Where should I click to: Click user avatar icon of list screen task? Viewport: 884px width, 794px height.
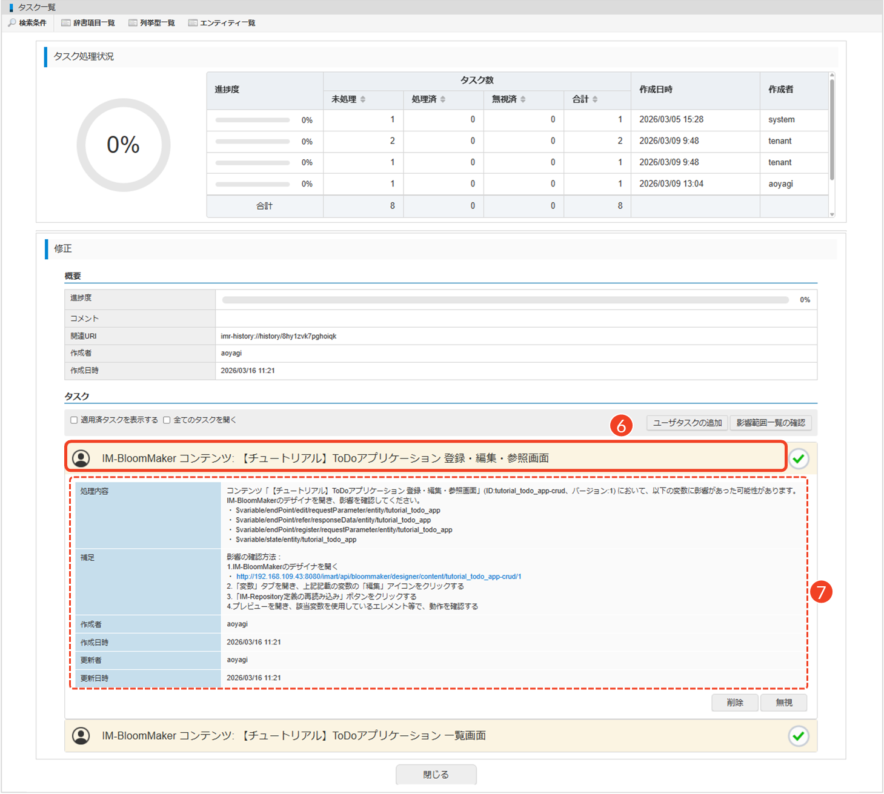[x=81, y=736]
